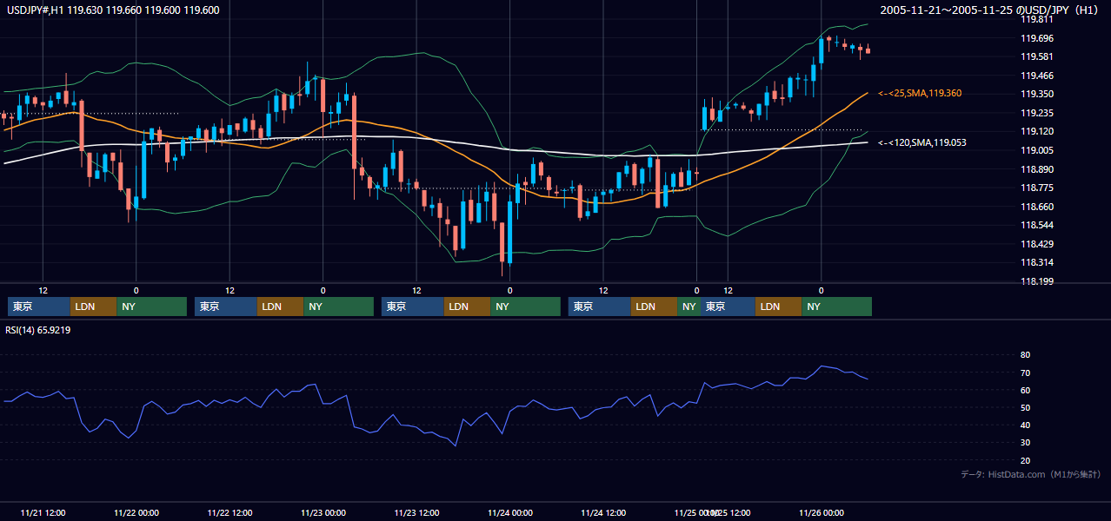1111x521 pixels.
Task: Select the RSI 20 level label
Action: click(1025, 460)
